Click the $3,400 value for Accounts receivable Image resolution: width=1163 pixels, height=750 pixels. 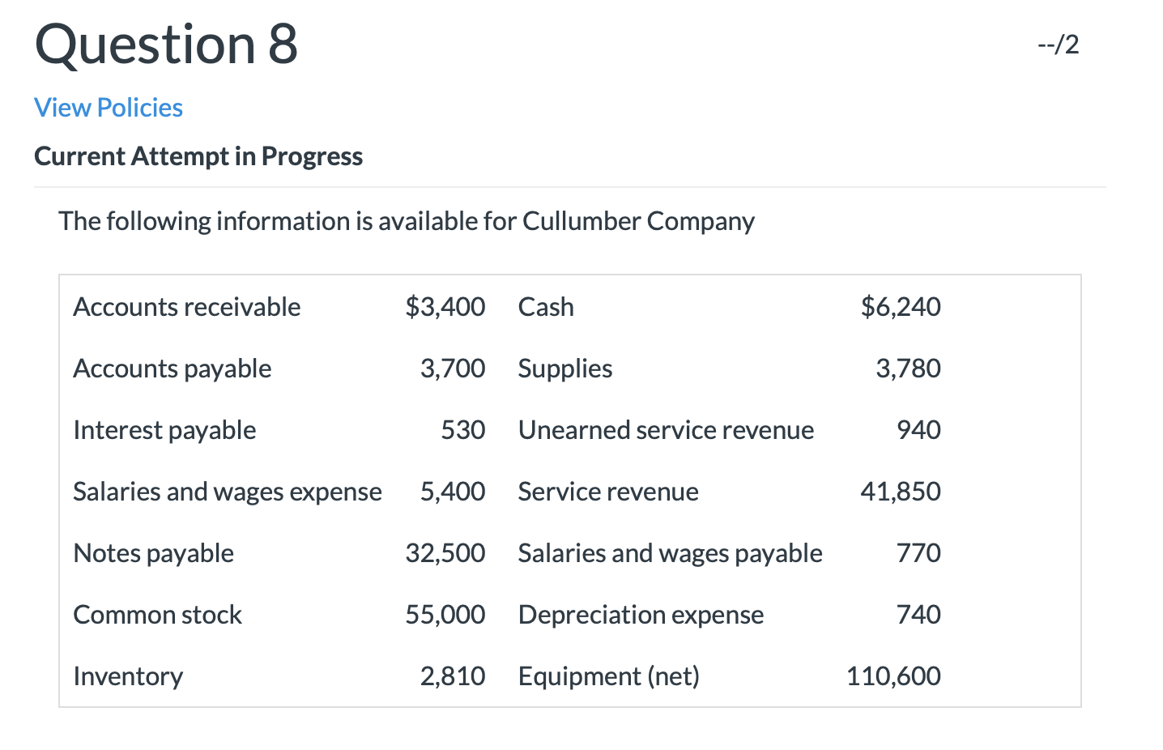pos(445,307)
